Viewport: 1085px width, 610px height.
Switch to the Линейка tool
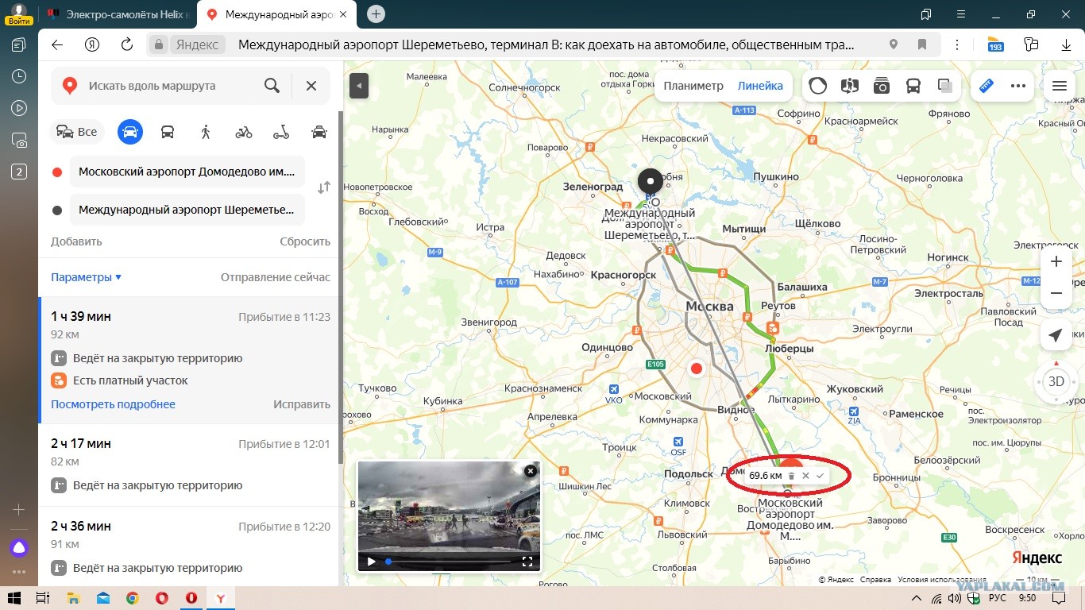[760, 86]
